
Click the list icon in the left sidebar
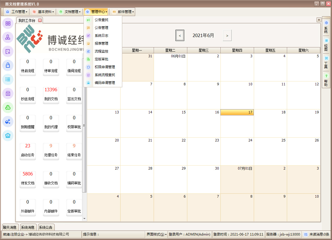(x=8, y=79)
